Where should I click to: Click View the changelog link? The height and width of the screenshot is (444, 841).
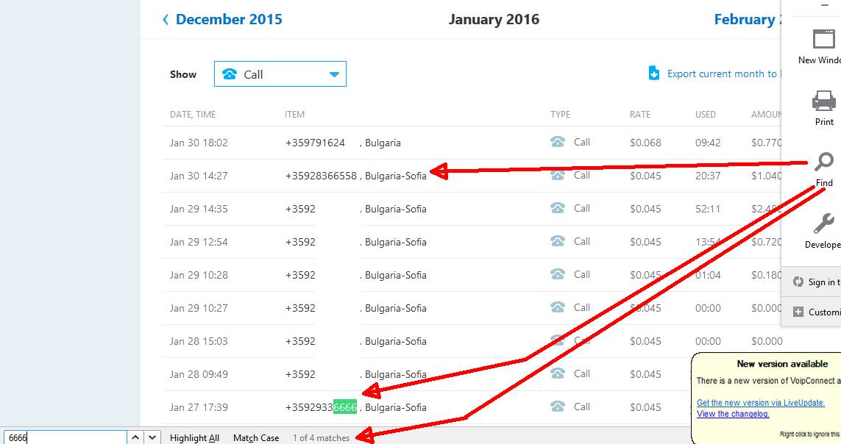coord(732,414)
